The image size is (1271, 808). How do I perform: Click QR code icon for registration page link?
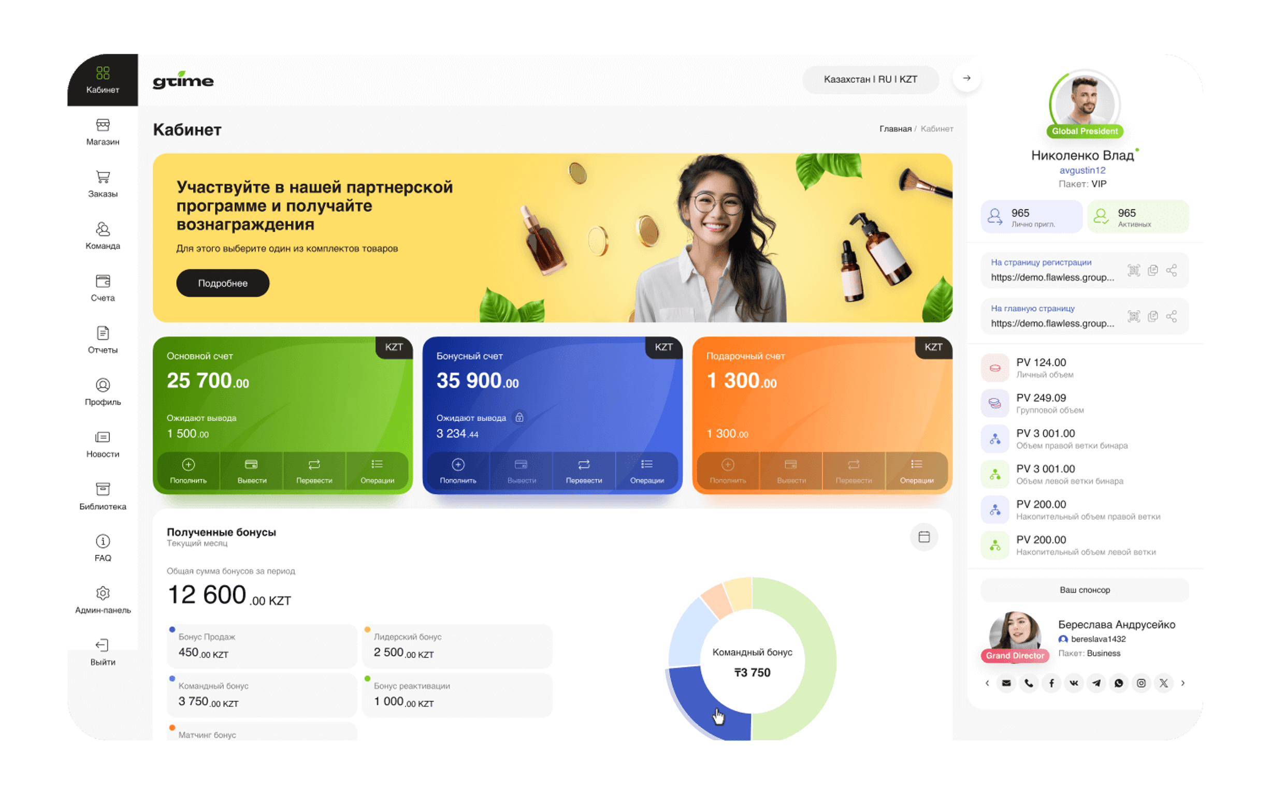pyautogui.click(x=1133, y=271)
